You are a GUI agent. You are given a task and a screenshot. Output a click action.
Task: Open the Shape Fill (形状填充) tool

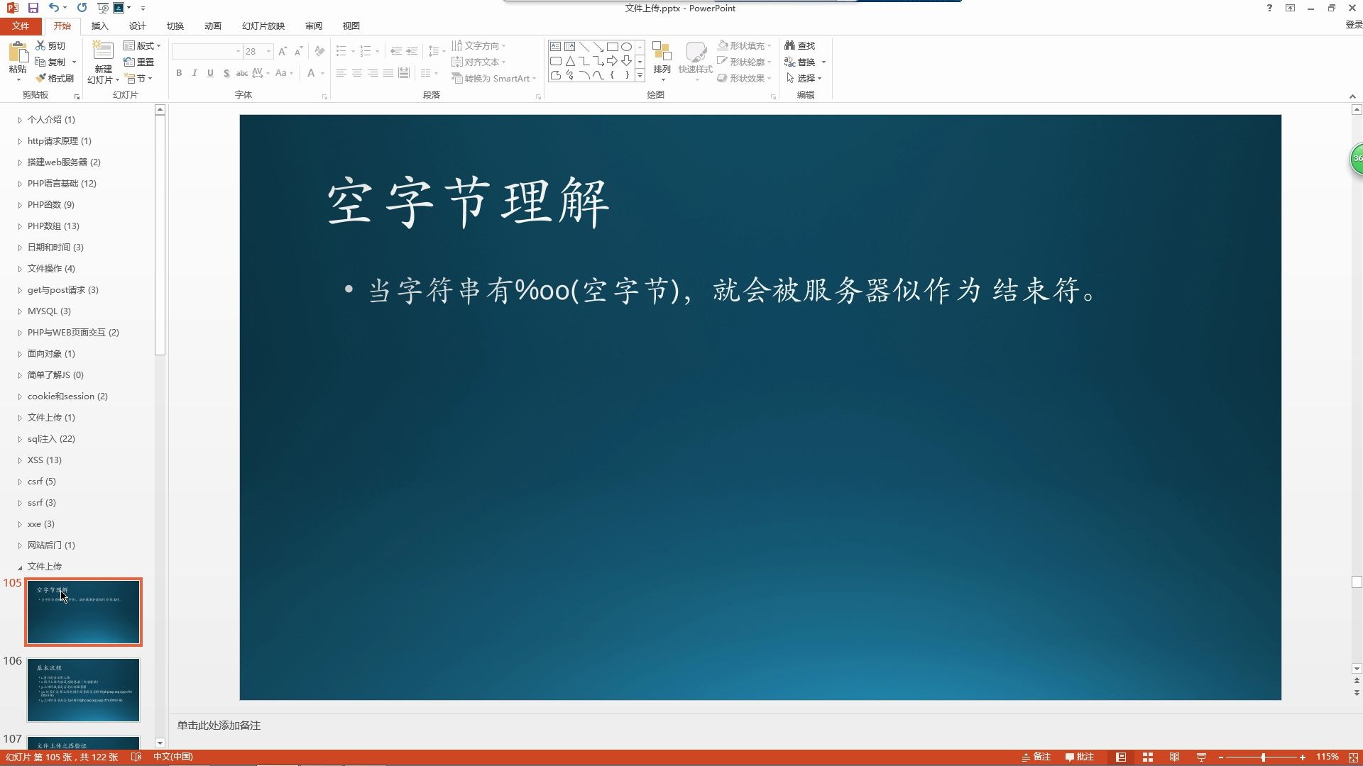(743, 45)
